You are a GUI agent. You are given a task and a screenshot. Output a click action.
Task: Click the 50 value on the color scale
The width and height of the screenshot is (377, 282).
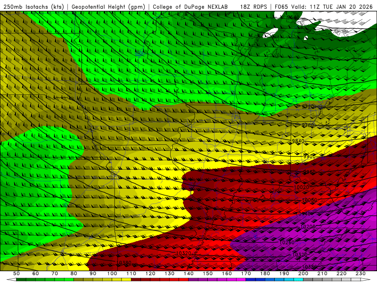(x=16, y=274)
